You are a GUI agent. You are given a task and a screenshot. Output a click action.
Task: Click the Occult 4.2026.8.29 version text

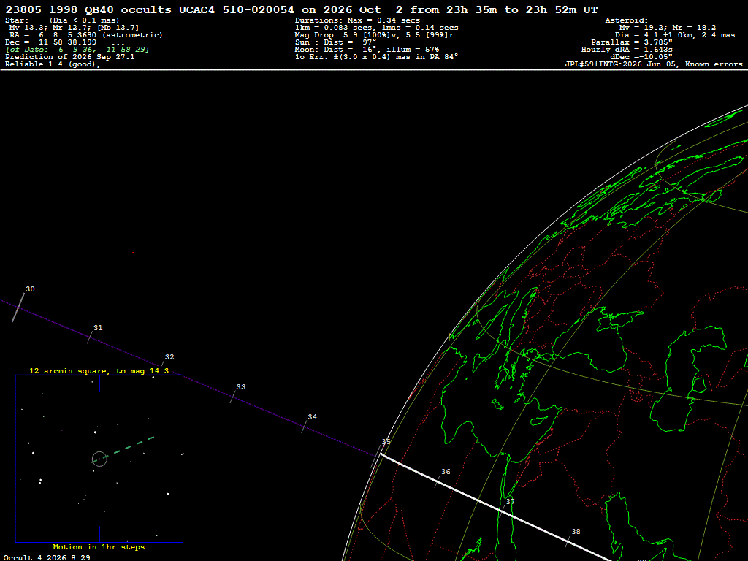[x=47, y=557]
